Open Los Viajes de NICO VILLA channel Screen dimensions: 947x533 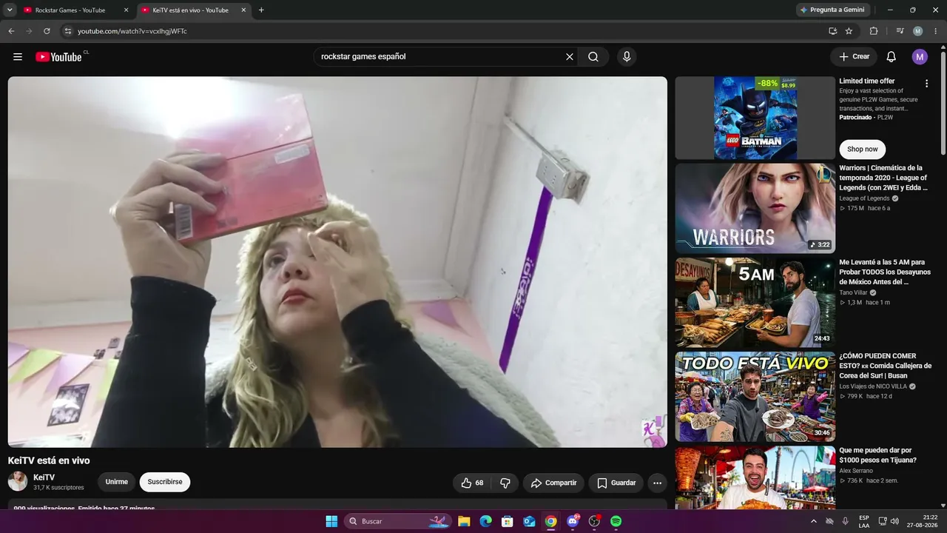(x=873, y=386)
